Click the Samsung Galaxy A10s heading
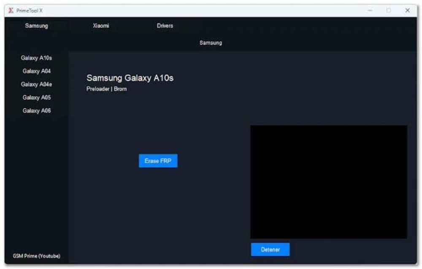Screen dimensions: 422x269 [130, 78]
